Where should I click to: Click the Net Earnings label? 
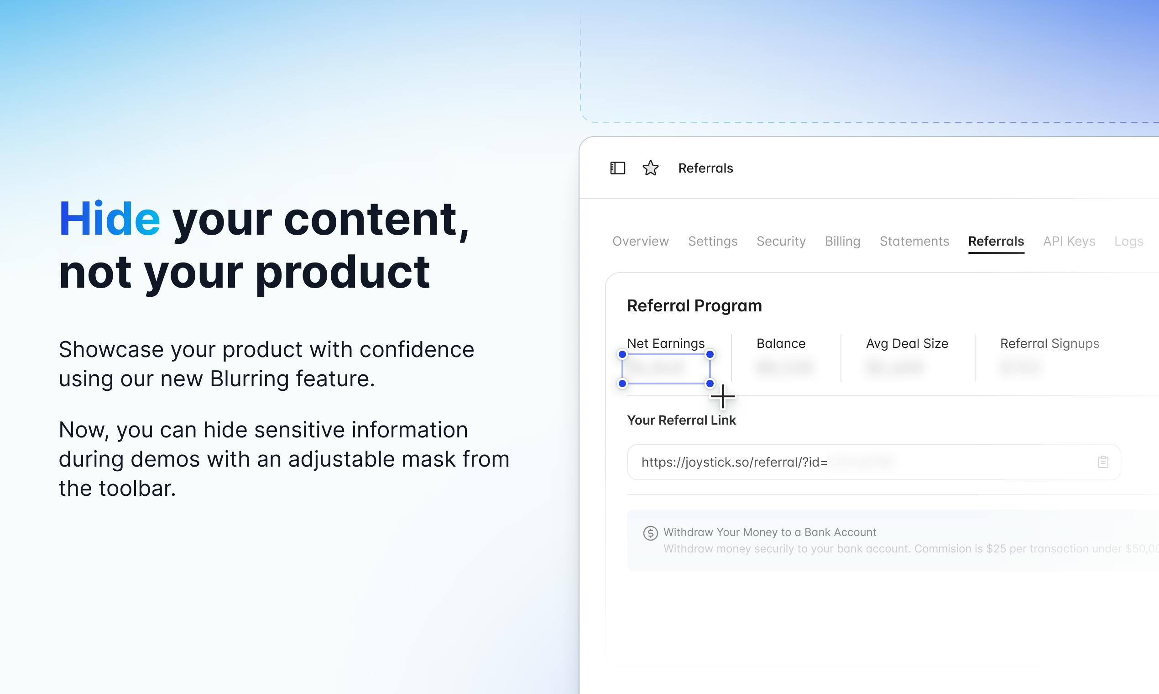pyautogui.click(x=665, y=344)
